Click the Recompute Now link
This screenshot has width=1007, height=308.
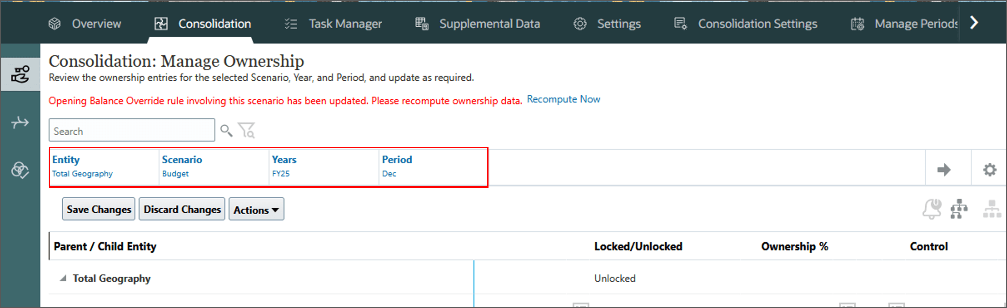click(563, 99)
